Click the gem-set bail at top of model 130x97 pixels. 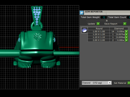click(x=37, y=16)
